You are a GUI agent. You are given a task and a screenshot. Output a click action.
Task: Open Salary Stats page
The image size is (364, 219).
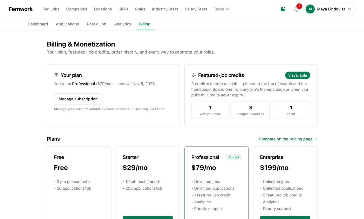(196, 9)
